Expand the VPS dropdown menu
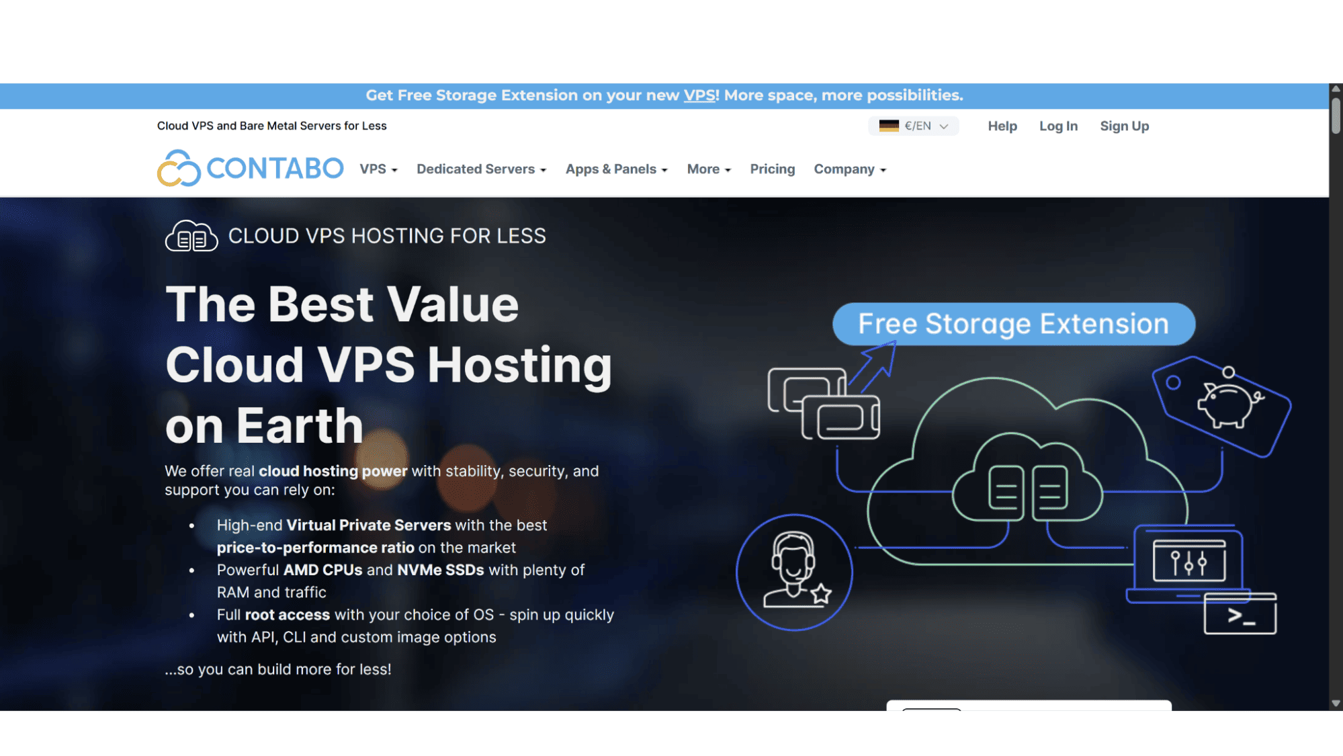Image resolution: width=1343 pixels, height=756 pixels. (378, 169)
